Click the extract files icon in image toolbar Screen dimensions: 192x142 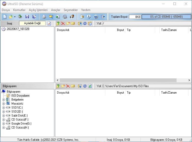80,23
